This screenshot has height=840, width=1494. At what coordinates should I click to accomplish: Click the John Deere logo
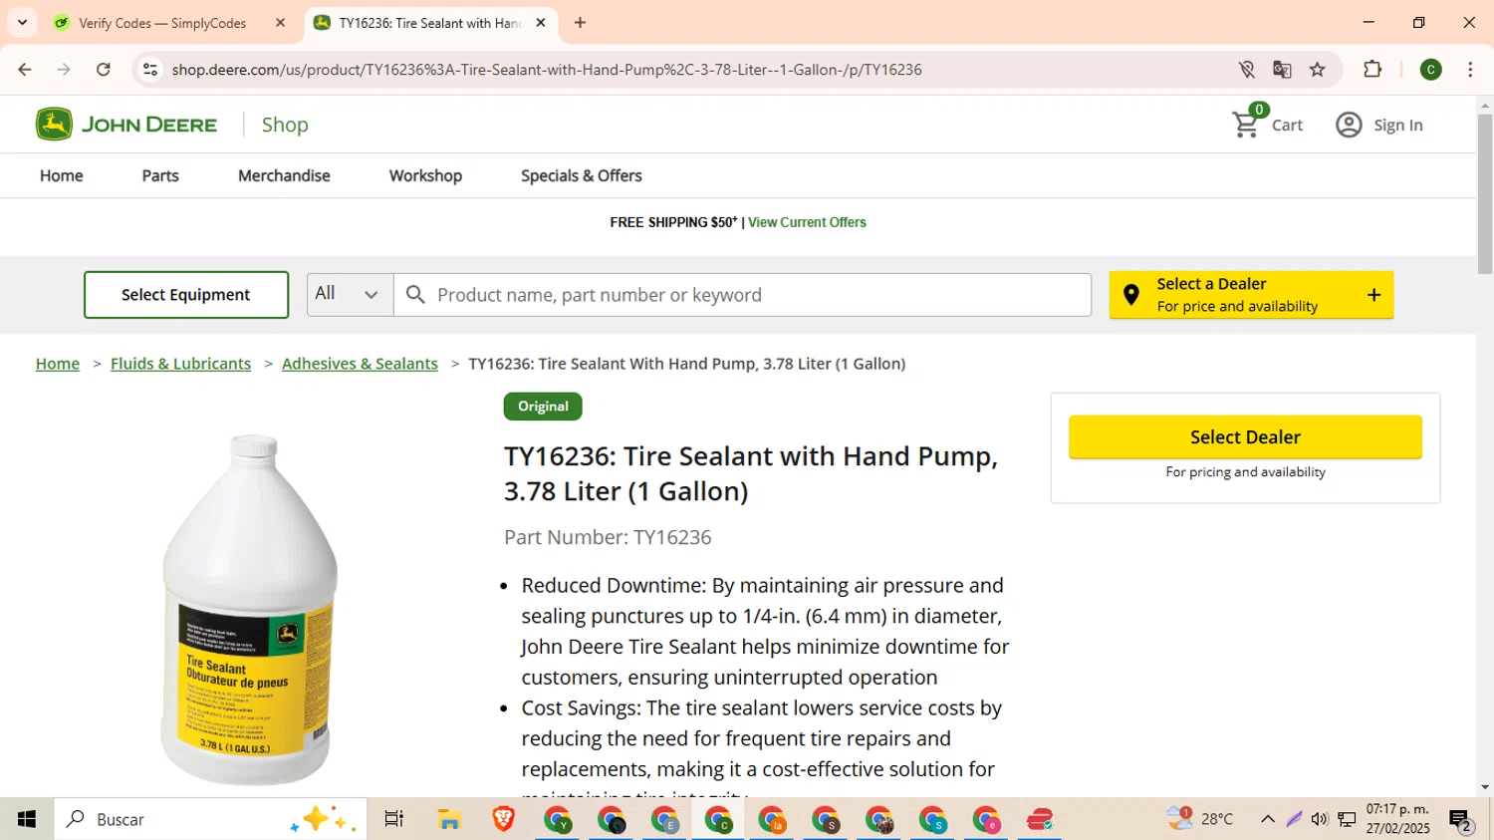(x=125, y=125)
